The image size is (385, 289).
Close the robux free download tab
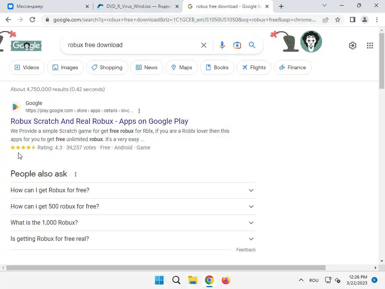pyautogui.click(x=267, y=7)
